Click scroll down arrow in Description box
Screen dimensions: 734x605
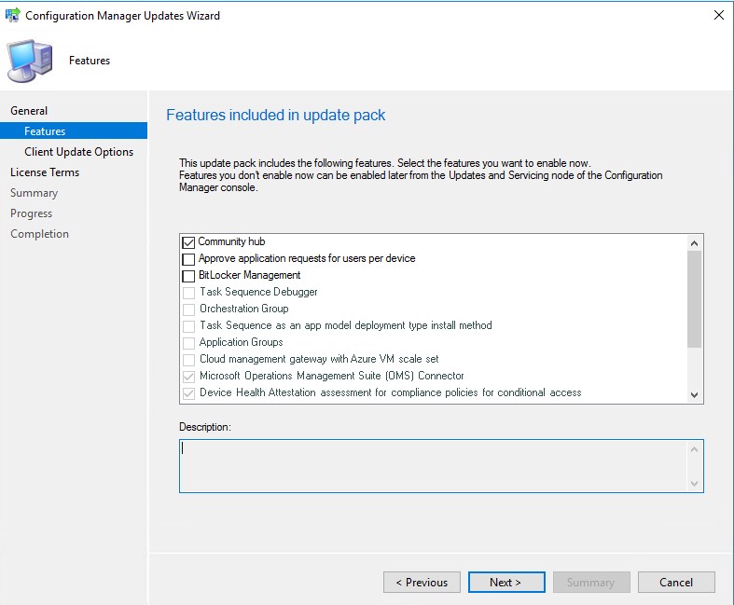point(693,483)
